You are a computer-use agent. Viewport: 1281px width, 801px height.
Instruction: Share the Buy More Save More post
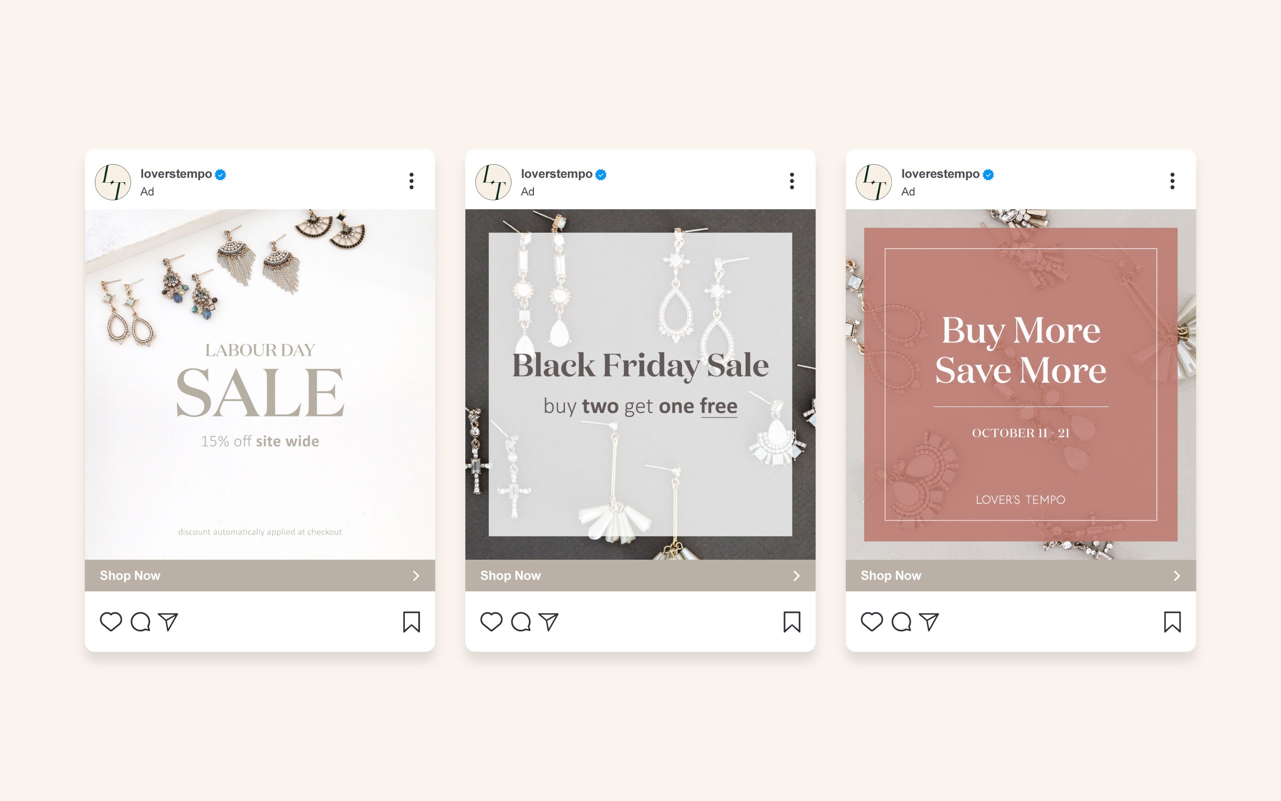[929, 621]
